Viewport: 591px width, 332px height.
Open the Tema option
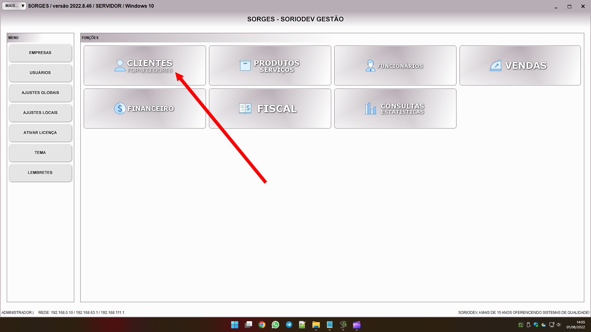[x=40, y=153]
